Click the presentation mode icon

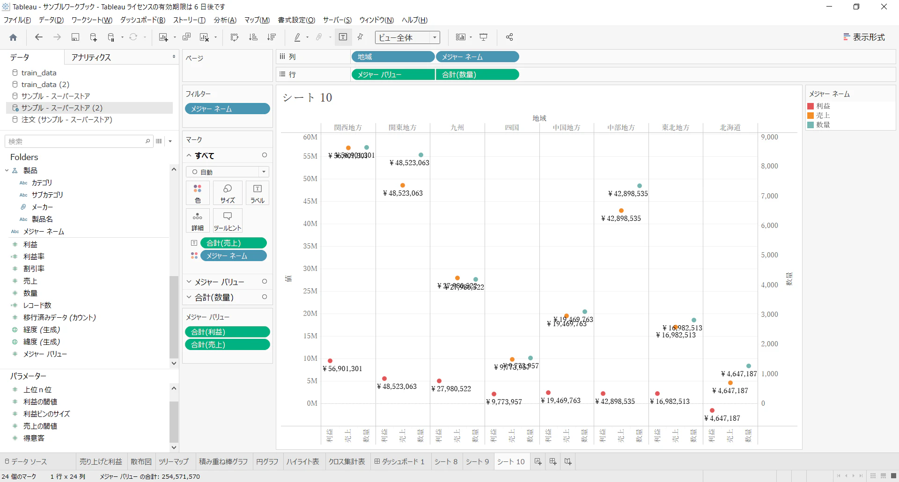click(484, 37)
